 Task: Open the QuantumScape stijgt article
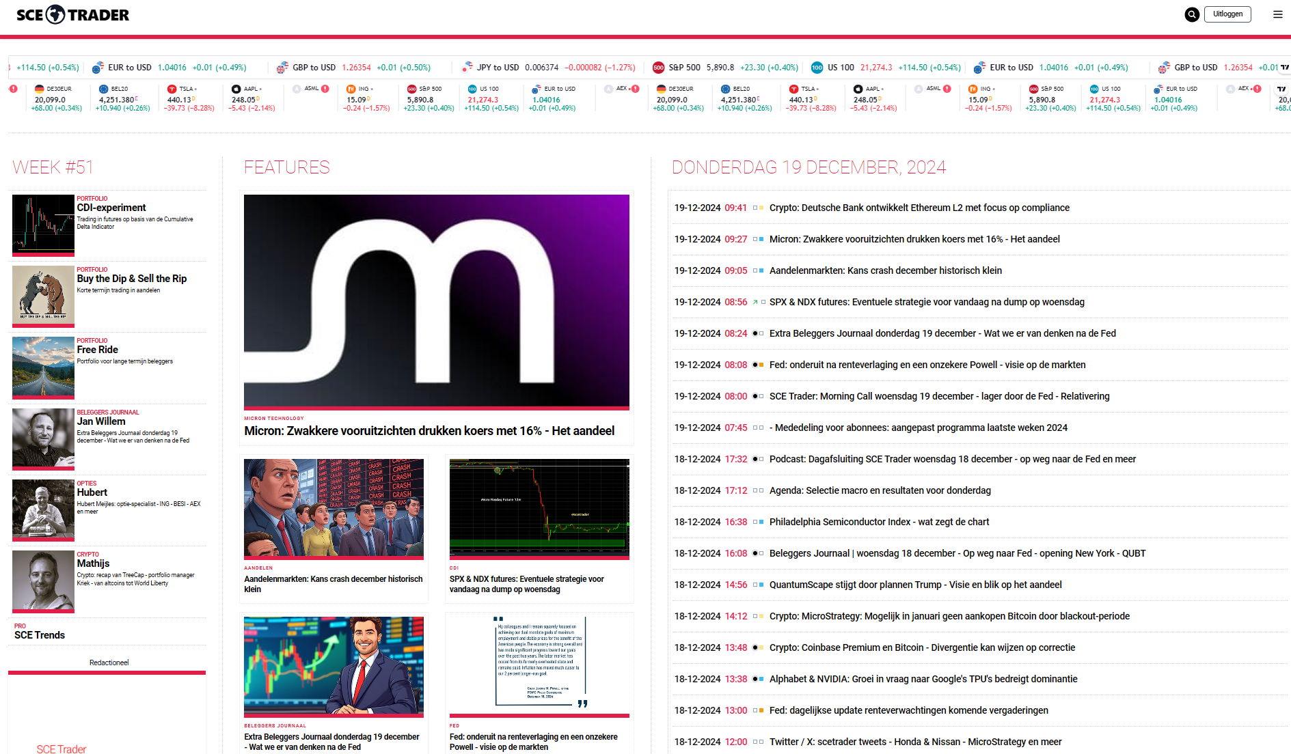coord(916,585)
